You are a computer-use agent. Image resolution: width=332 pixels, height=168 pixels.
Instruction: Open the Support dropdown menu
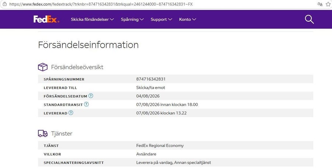(161, 20)
